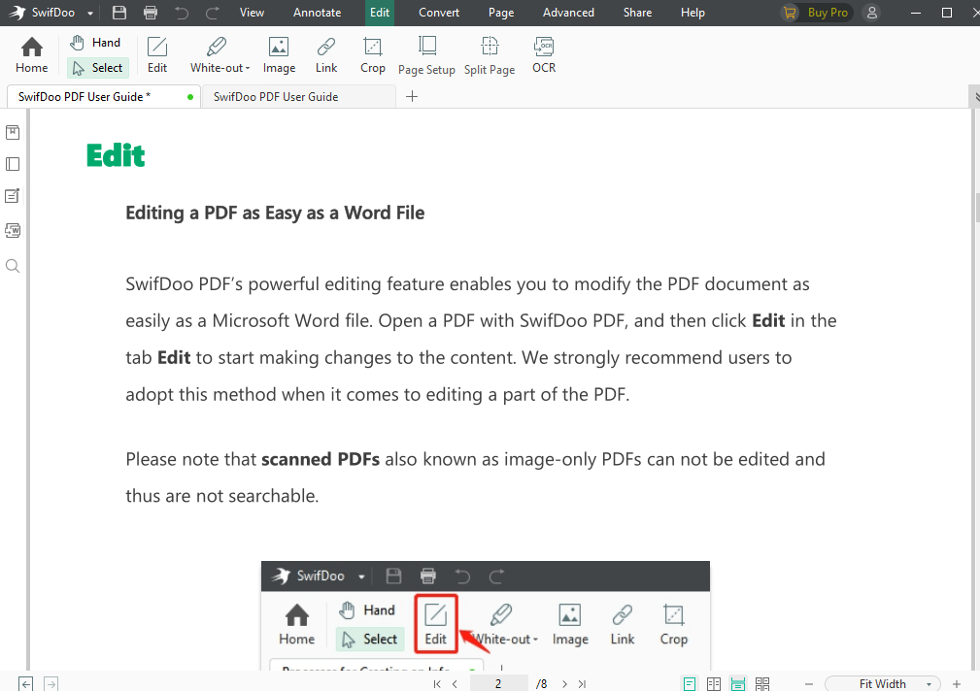Open the page thumbnails panel in the sidebar

13,164
